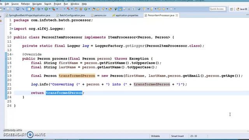Image resolution: width=249 pixels, height=140 pixels.
Task: Open the Refactor menu
Action: click(x=25, y=4)
